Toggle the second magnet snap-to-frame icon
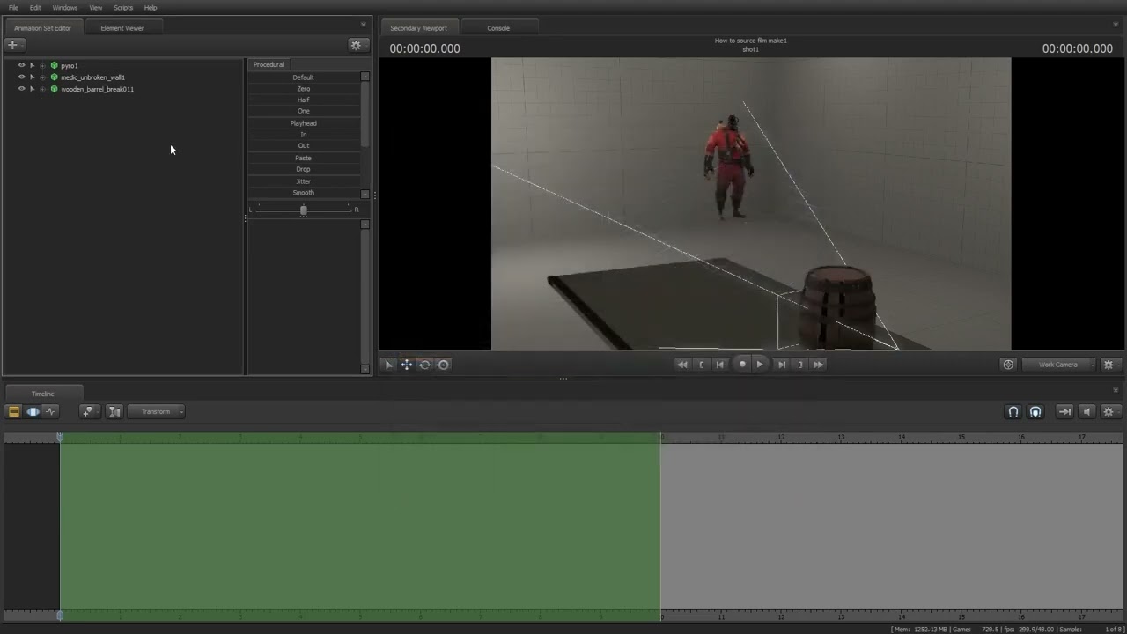This screenshot has height=634, width=1127. [x=1035, y=411]
